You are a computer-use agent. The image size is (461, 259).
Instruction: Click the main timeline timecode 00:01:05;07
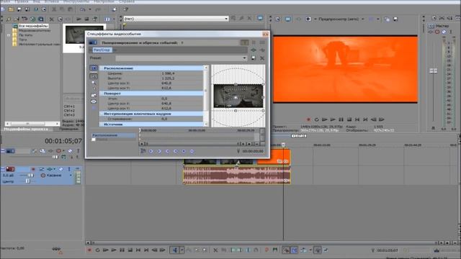tap(63, 141)
